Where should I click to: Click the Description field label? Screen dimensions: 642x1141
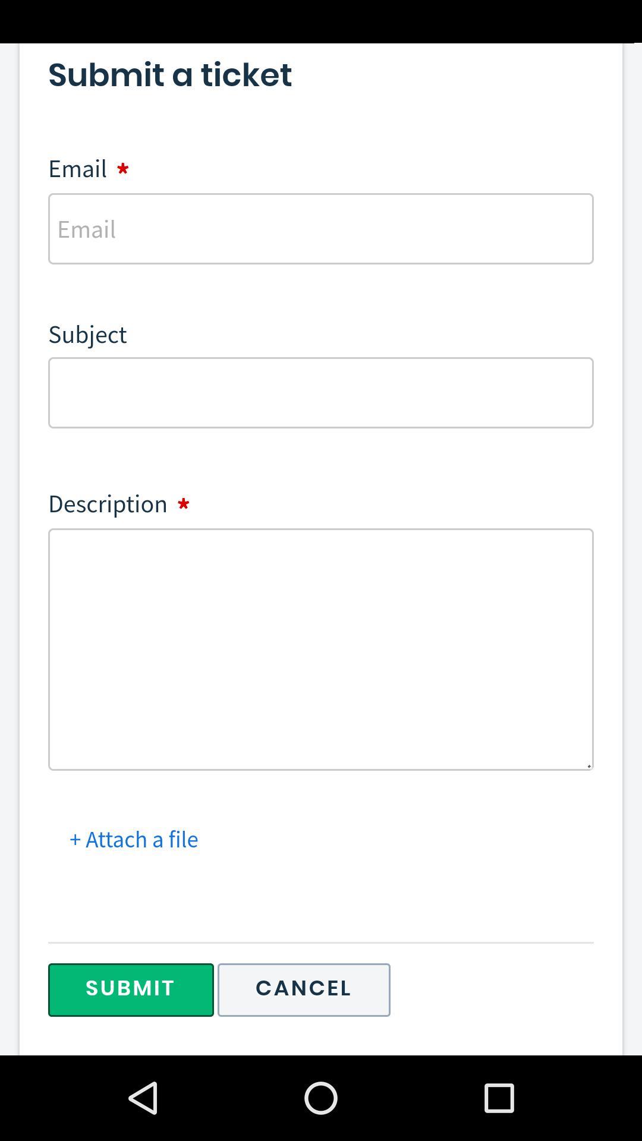point(108,504)
